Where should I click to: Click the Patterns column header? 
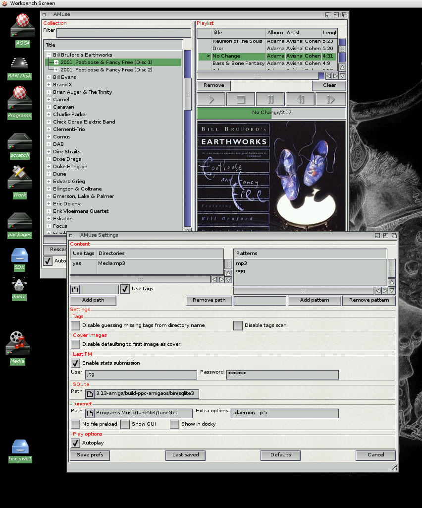[310, 254]
